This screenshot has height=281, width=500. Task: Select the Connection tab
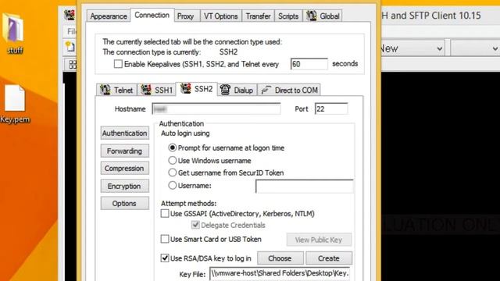152,15
